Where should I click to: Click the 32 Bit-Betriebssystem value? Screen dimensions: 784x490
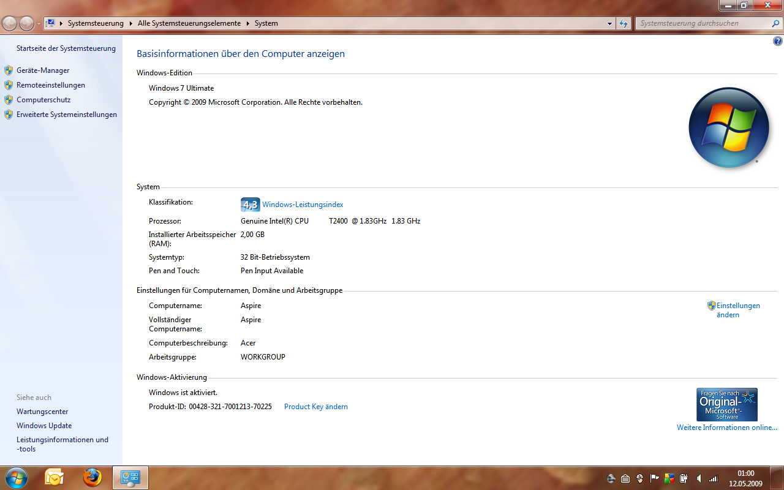click(x=275, y=257)
